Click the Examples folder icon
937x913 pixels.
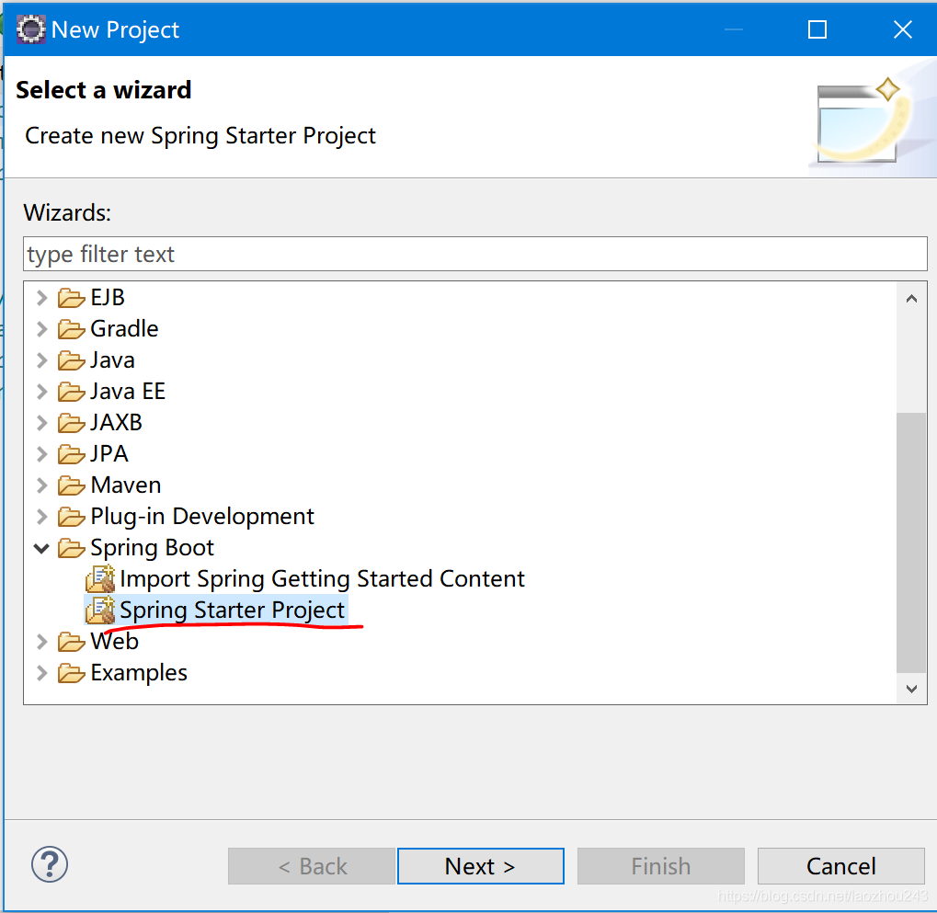(71, 672)
